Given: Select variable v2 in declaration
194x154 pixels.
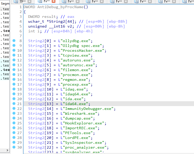Looking at the screenshot, I should click(x=69, y=26).
